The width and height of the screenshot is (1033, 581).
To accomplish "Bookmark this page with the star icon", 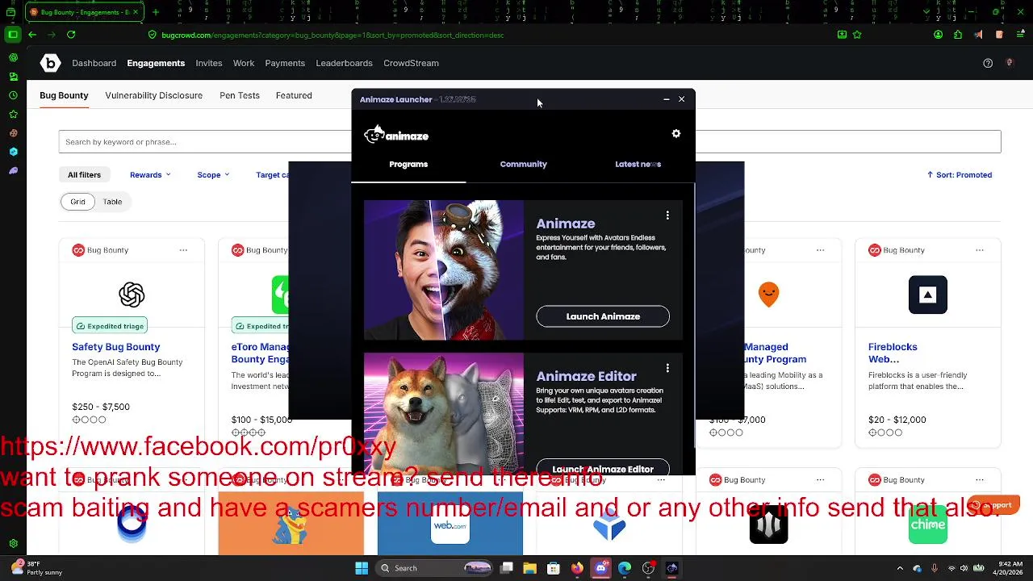I will (x=857, y=35).
